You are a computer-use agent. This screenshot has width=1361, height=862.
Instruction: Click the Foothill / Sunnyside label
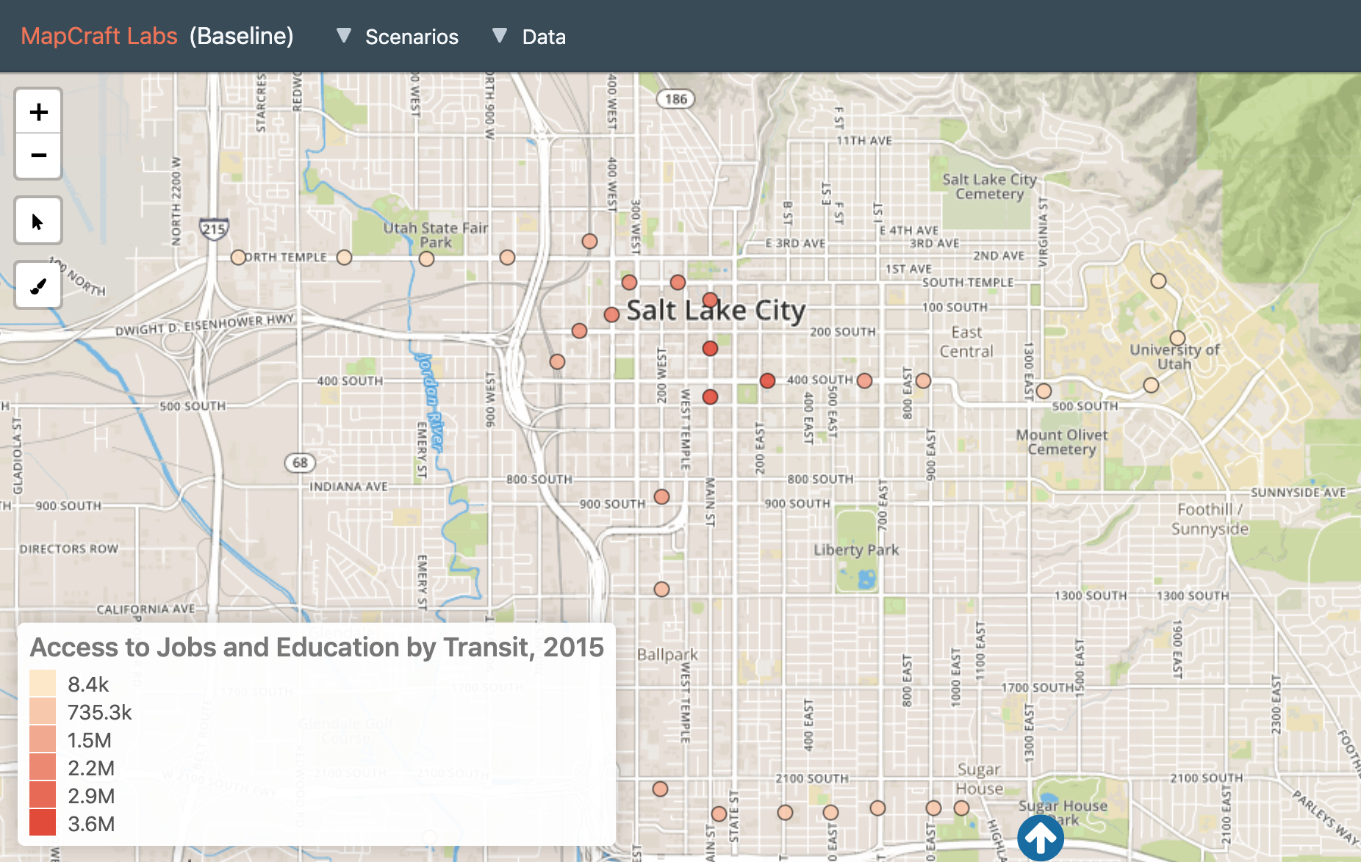tap(1210, 519)
